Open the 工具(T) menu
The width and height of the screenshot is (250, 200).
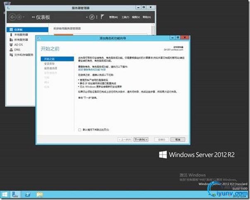(x=125, y=17)
